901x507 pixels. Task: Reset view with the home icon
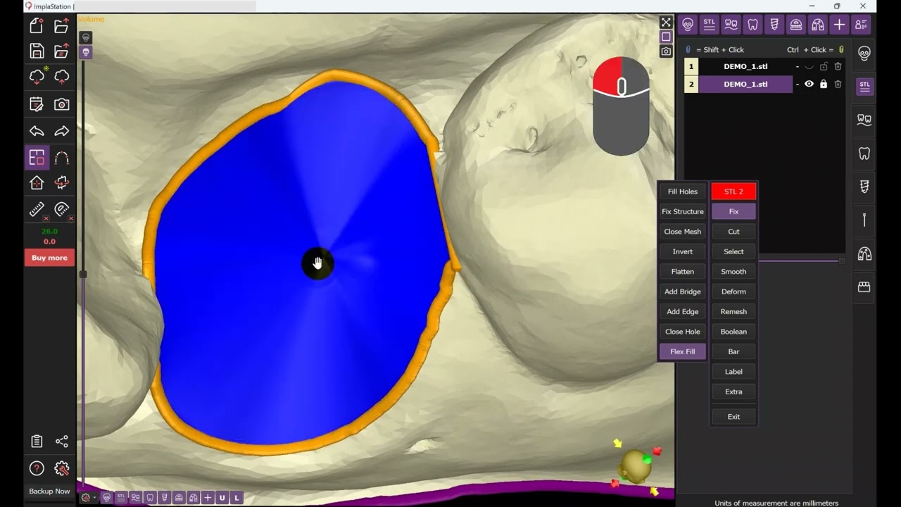[37, 183]
